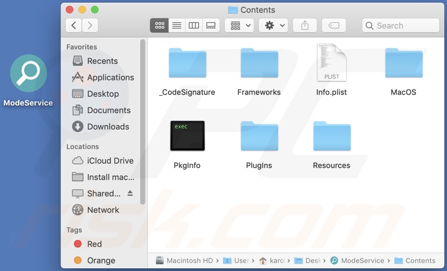Screen dimensions: 447x271
Task: Switch to gallery view mode
Action: pos(210,25)
